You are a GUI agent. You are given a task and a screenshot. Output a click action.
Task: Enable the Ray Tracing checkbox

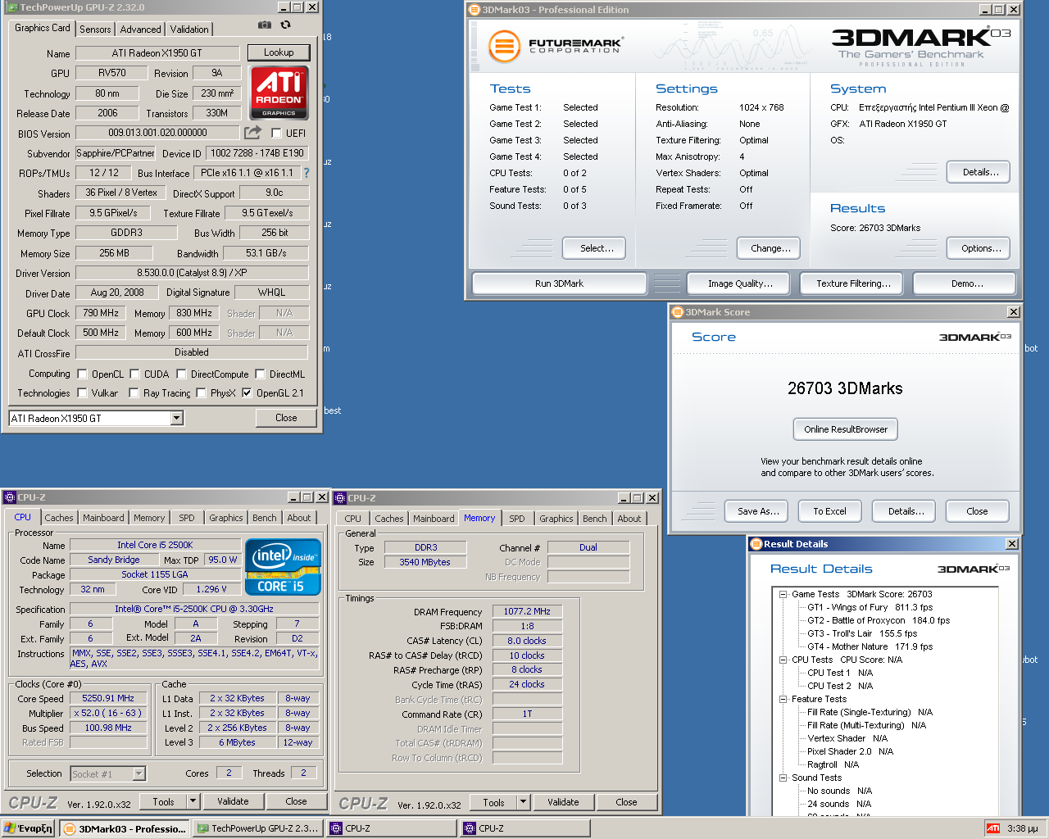134,393
